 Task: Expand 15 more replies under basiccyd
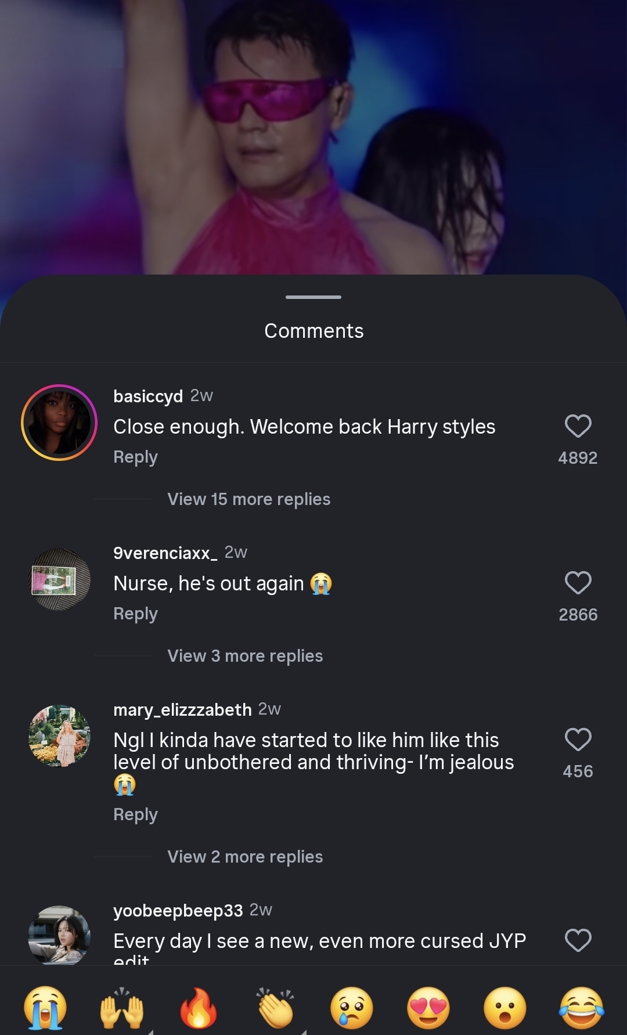248,499
